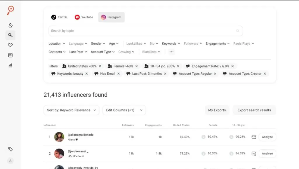
Task: Click the email icon for alianamaldonado
Action: coord(253,137)
